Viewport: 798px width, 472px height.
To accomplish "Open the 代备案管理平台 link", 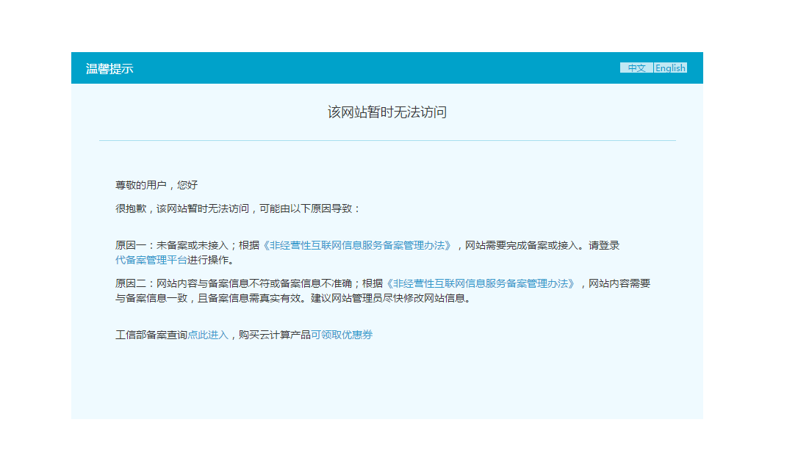I will pyautogui.click(x=151, y=260).
